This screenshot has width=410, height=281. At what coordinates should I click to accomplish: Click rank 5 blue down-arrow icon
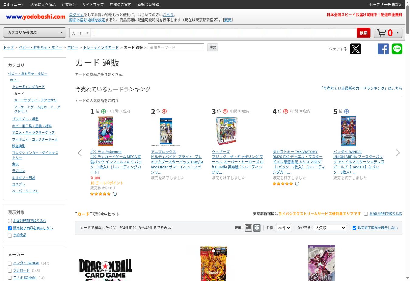346,111
